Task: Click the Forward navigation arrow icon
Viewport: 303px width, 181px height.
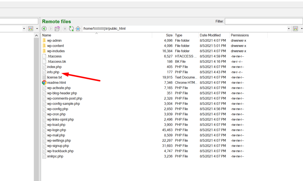Action: (51, 29)
